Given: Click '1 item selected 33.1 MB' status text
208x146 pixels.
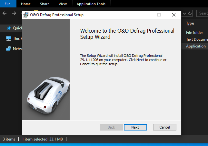Looking at the screenshot, I should click(42, 139).
